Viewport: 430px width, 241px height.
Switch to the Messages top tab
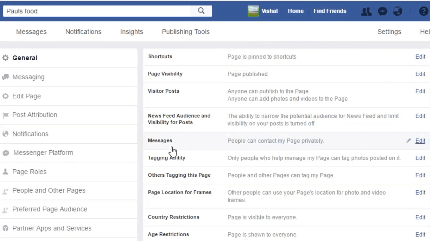click(x=31, y=32)
